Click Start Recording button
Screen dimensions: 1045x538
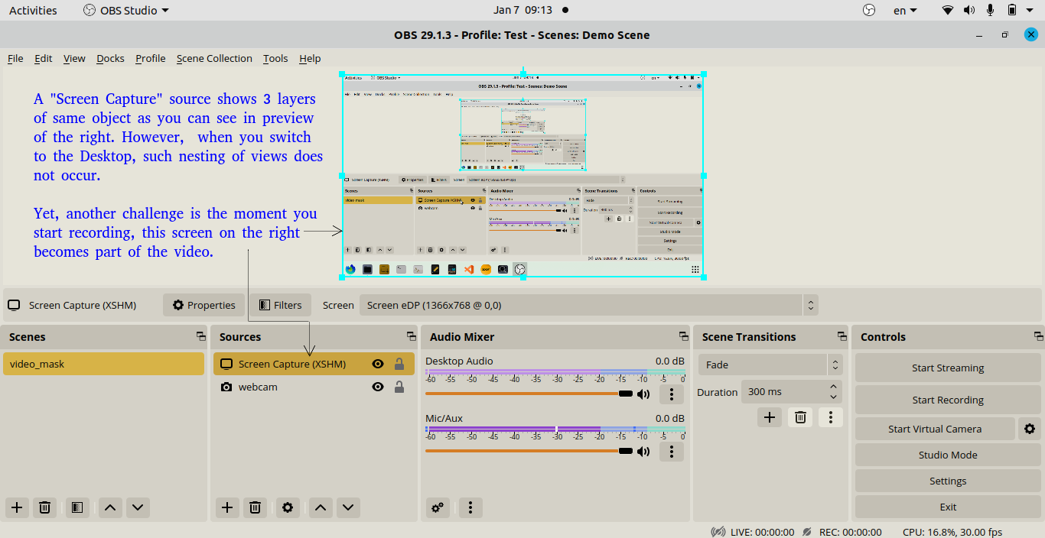(948, 400)
